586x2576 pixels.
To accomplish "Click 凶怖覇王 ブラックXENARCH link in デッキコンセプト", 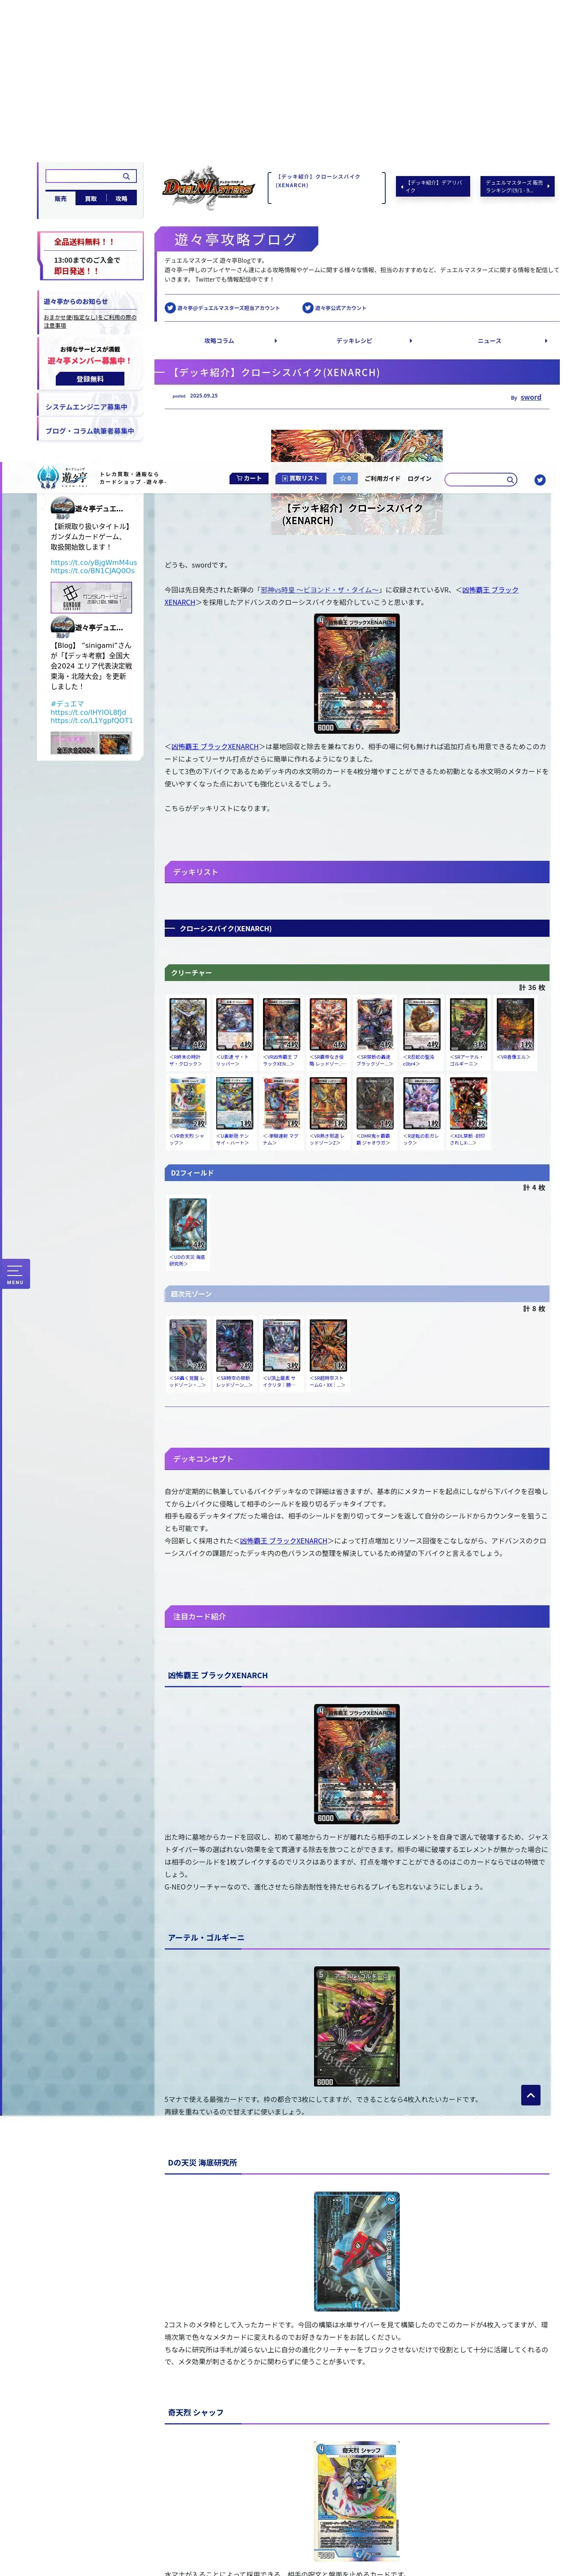I will pos(284,1541).
